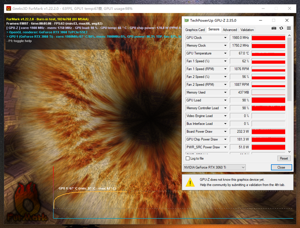This screenshot has height=228, width=300.
Task: Open the Validation tab
Action: (247, 30)
